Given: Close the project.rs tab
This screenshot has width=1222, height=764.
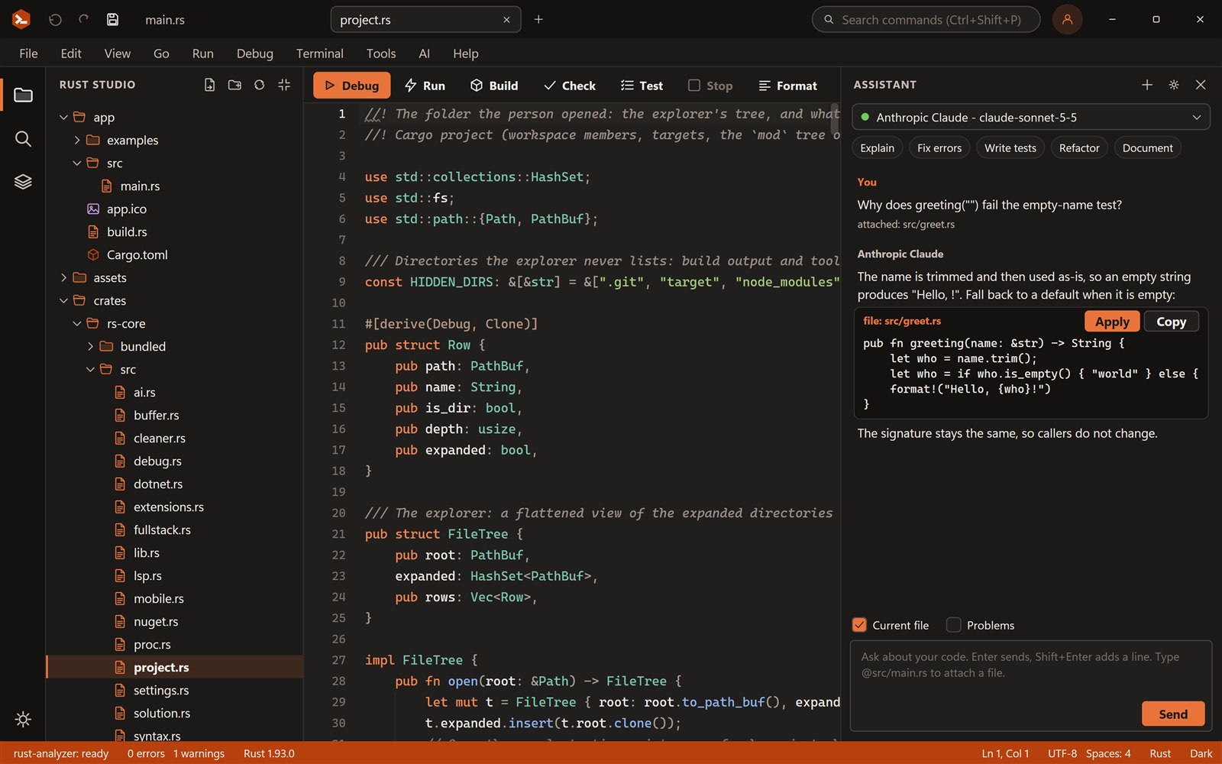Looking at the screenshot, I should pyautogui.click(x=506, y=20).
